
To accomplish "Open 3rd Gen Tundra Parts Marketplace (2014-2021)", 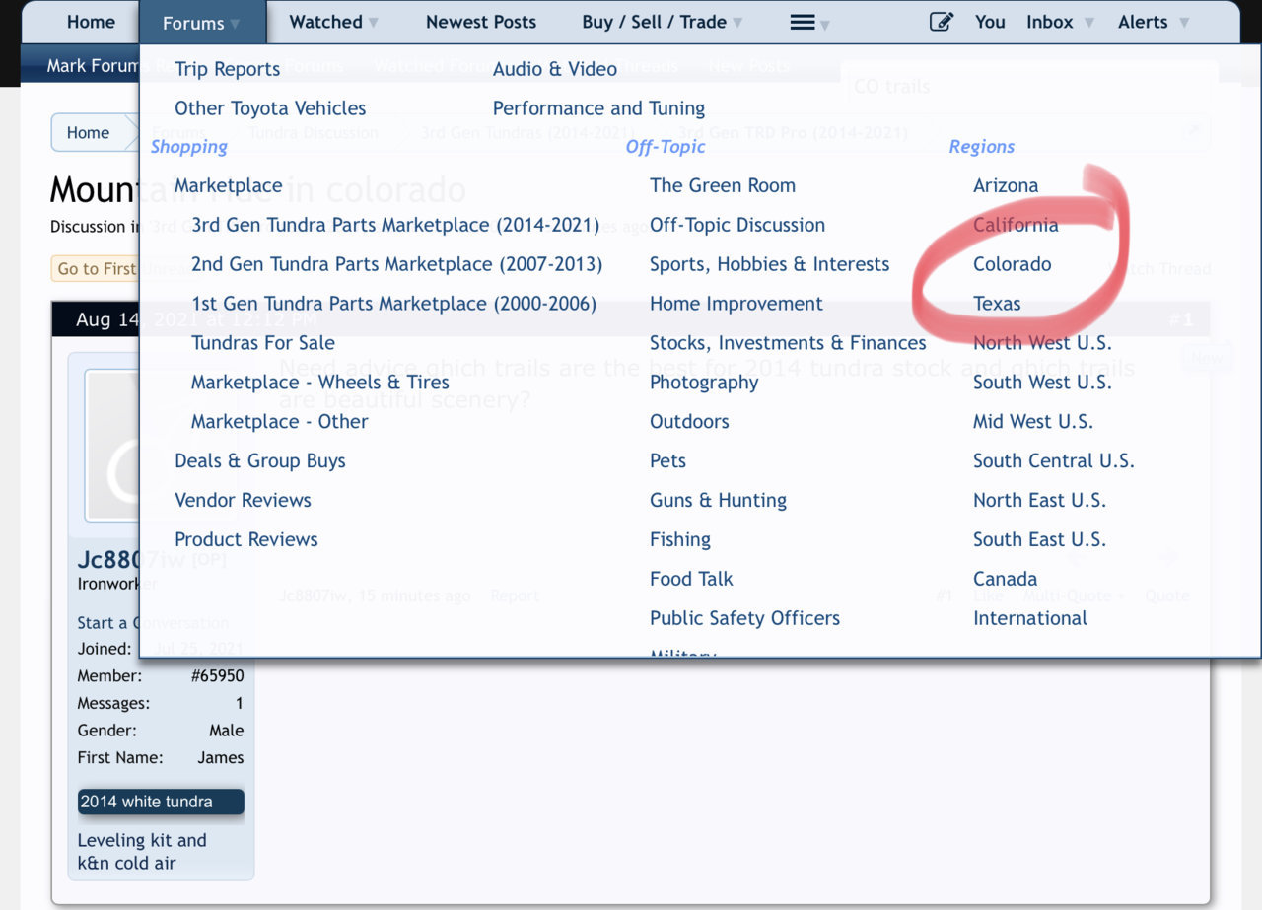I will 395,225.
